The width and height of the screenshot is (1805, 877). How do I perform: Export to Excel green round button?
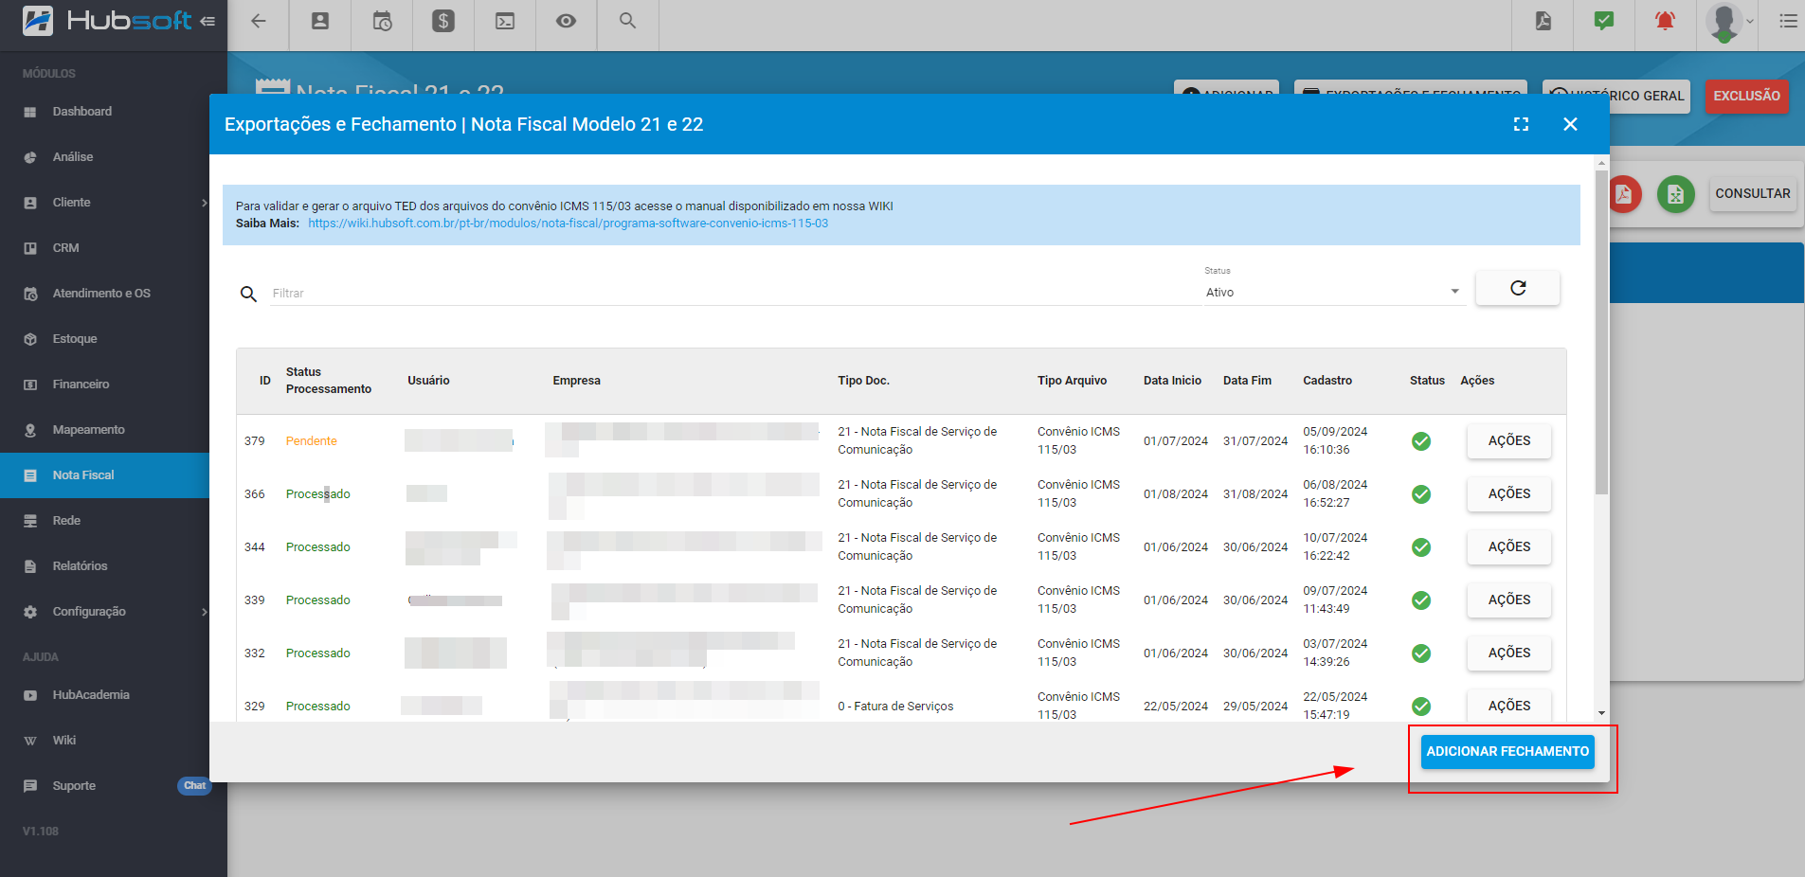(1675, 194)
